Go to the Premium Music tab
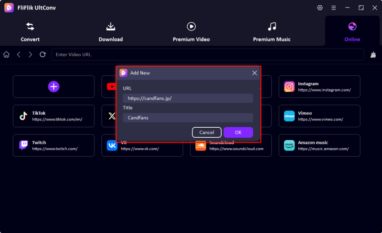Image resolution: width=382 pixels, height=233 pixels. click(x=272, y=32)
